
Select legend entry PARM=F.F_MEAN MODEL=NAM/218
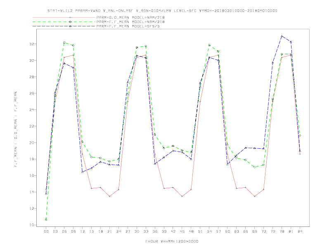coord(130,22)
